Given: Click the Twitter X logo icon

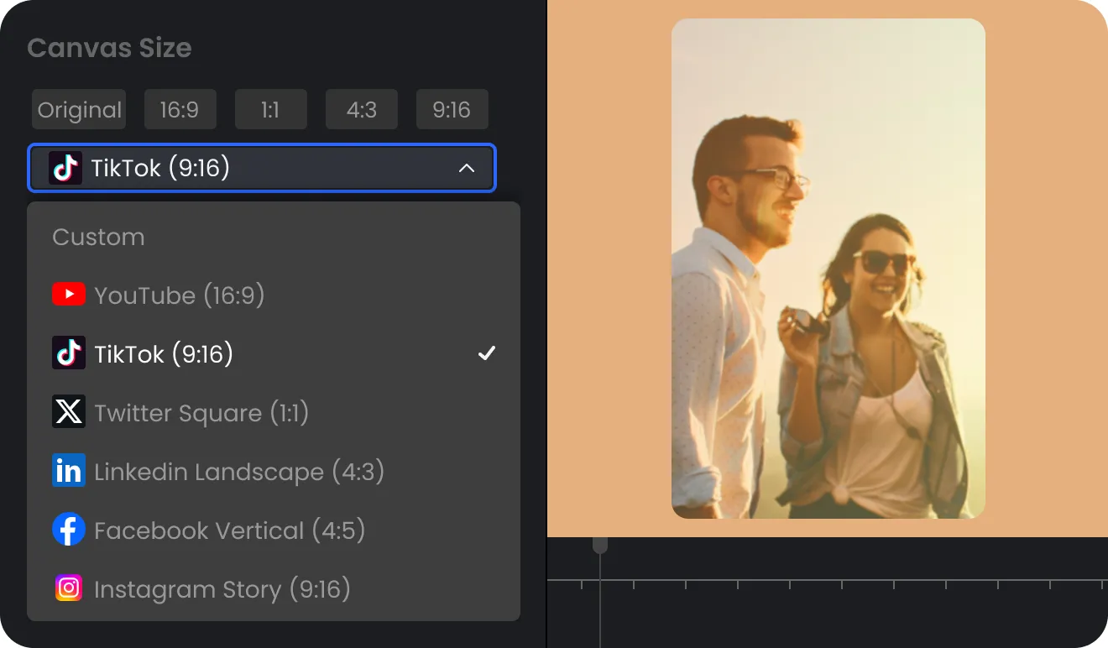Looking at the screenshot, I should pos(68,412).
